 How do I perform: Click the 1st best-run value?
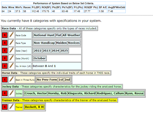click(61, 80)
